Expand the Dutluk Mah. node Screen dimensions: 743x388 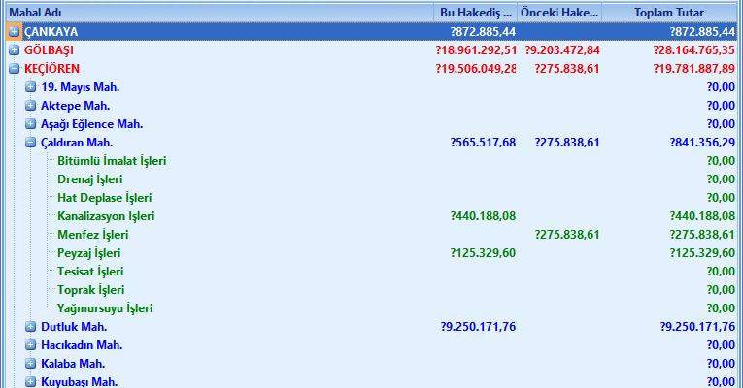click(x=31, y=327)
